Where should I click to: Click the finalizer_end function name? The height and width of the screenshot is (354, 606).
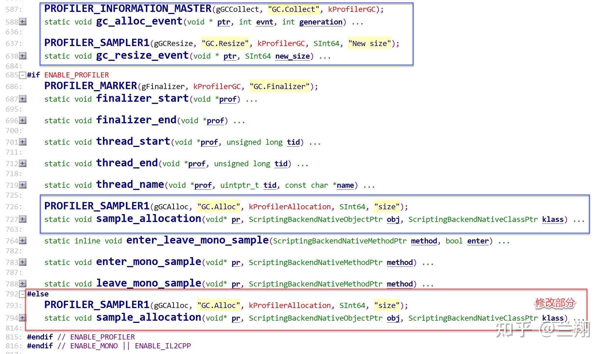tap(136, 120)
